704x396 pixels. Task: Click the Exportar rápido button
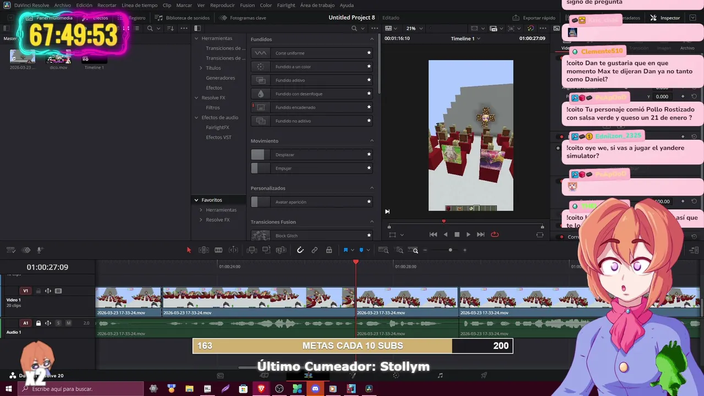click(x=534, y=18)
